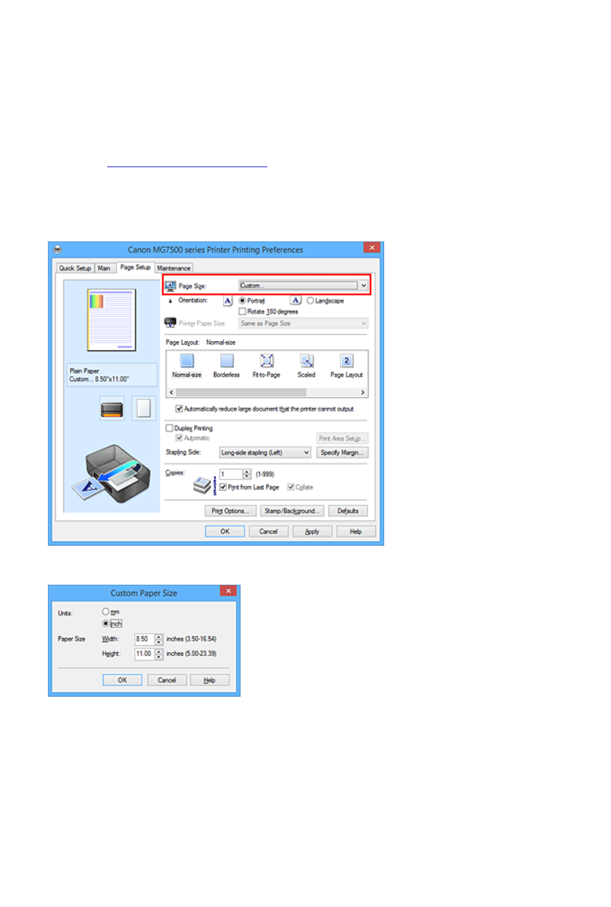
Task: Click the Width input field
Action: [x=144, y=639]
